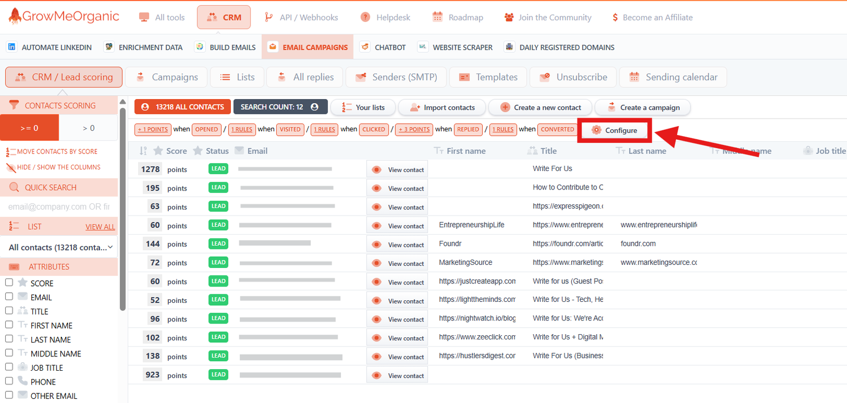Click View contact for 923 points row
847x403 pixels.
[x=398, y=375]
